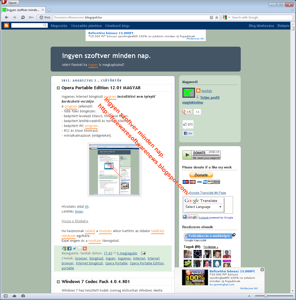The image size is (296, 300).
Task: Close the Ingyen szoftver tab
Action: [x=43, y=10]
